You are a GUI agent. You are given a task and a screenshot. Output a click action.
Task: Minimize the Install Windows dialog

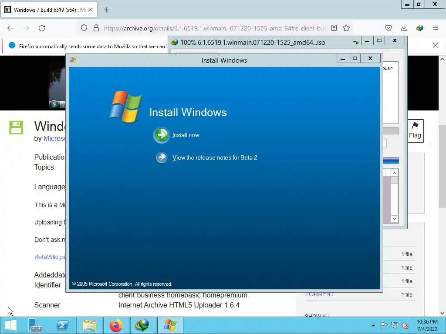click(343, 59)
